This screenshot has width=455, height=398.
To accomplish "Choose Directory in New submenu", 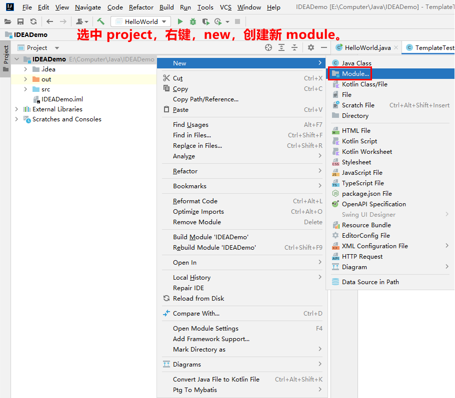I will pos(390,116).
